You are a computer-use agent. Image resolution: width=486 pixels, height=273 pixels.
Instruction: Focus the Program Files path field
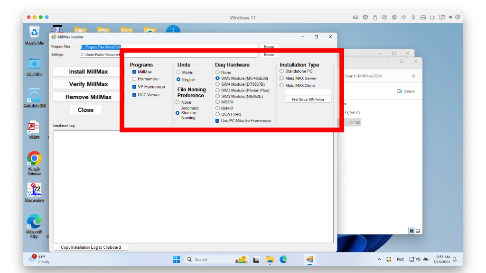click(168, 47)
